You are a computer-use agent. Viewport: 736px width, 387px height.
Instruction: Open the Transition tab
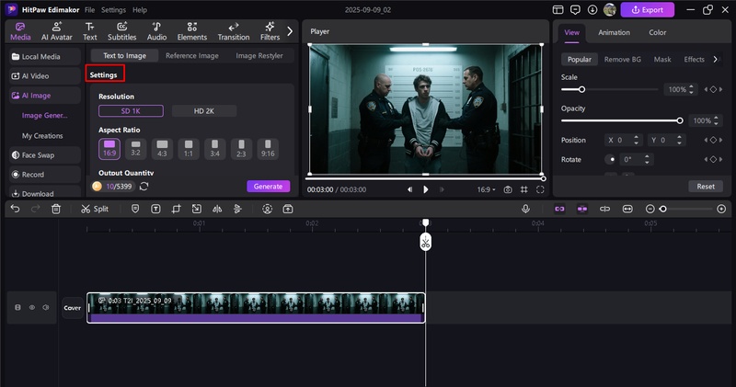click(234, 31)
